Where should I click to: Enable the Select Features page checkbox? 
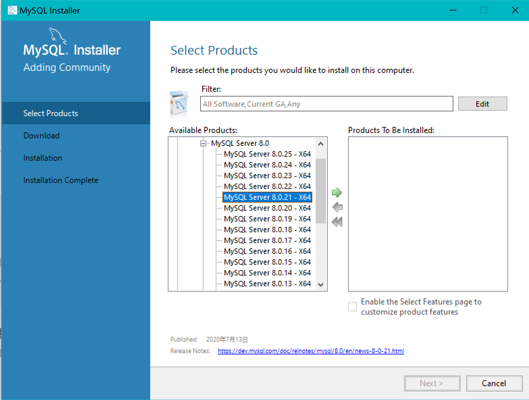pos(352,306)
